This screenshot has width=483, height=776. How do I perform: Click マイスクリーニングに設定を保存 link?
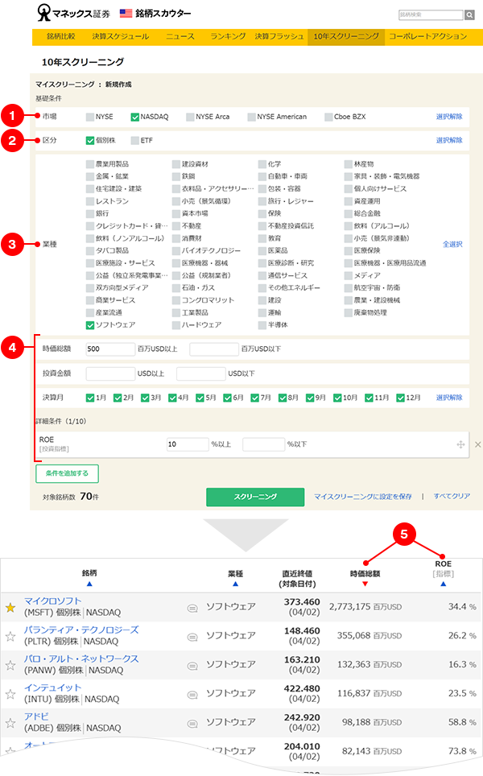coord(363,497)
